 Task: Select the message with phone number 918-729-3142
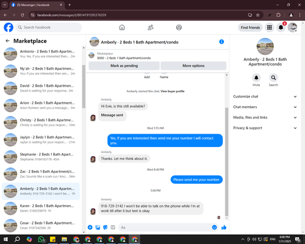[151, 209]
